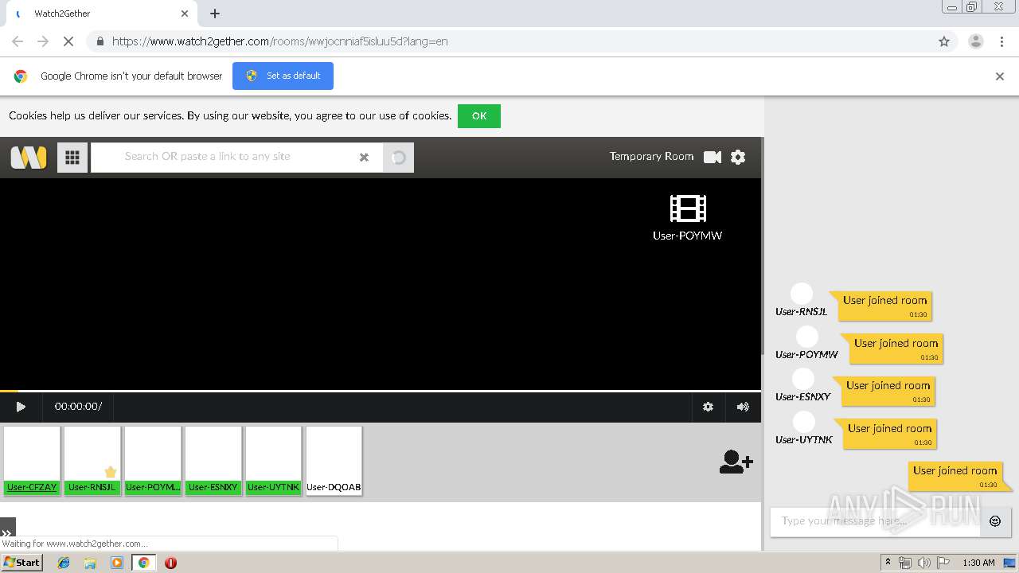Click Chrome taskbar icon
The image size is (1019, 573).
pyautogui.click(x=143, y=563)
